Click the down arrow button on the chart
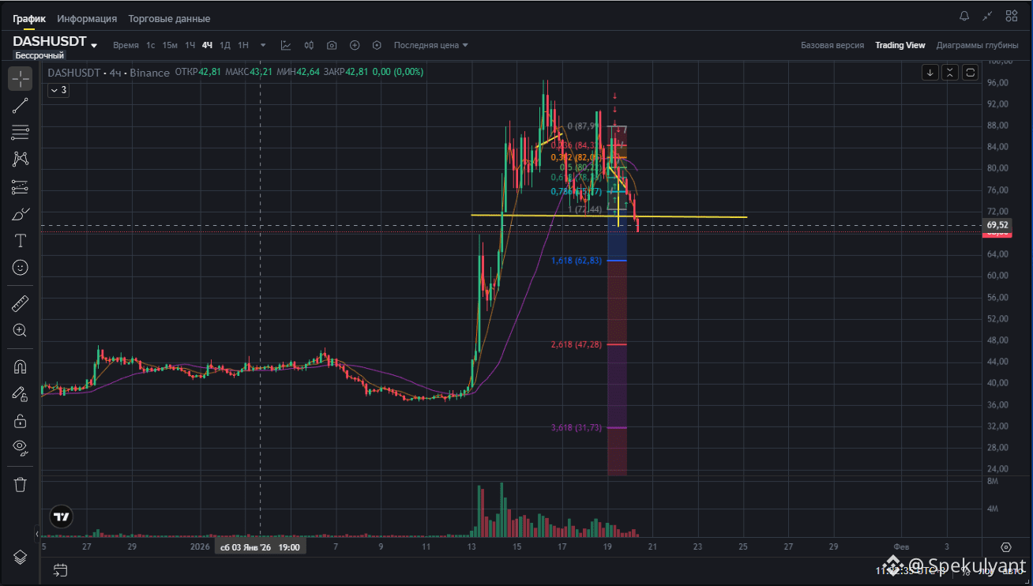 [x=930, y=73]
